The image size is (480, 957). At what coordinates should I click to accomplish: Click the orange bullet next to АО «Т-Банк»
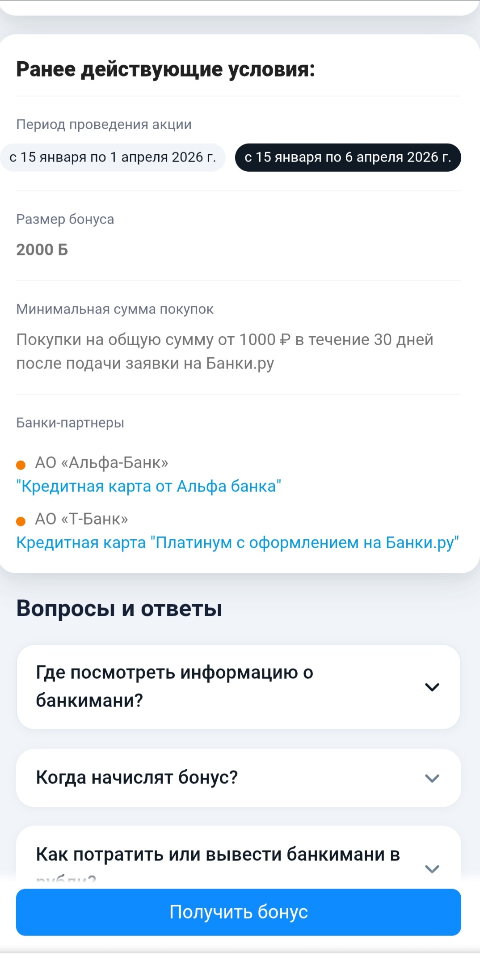click(x=21, y=521)
